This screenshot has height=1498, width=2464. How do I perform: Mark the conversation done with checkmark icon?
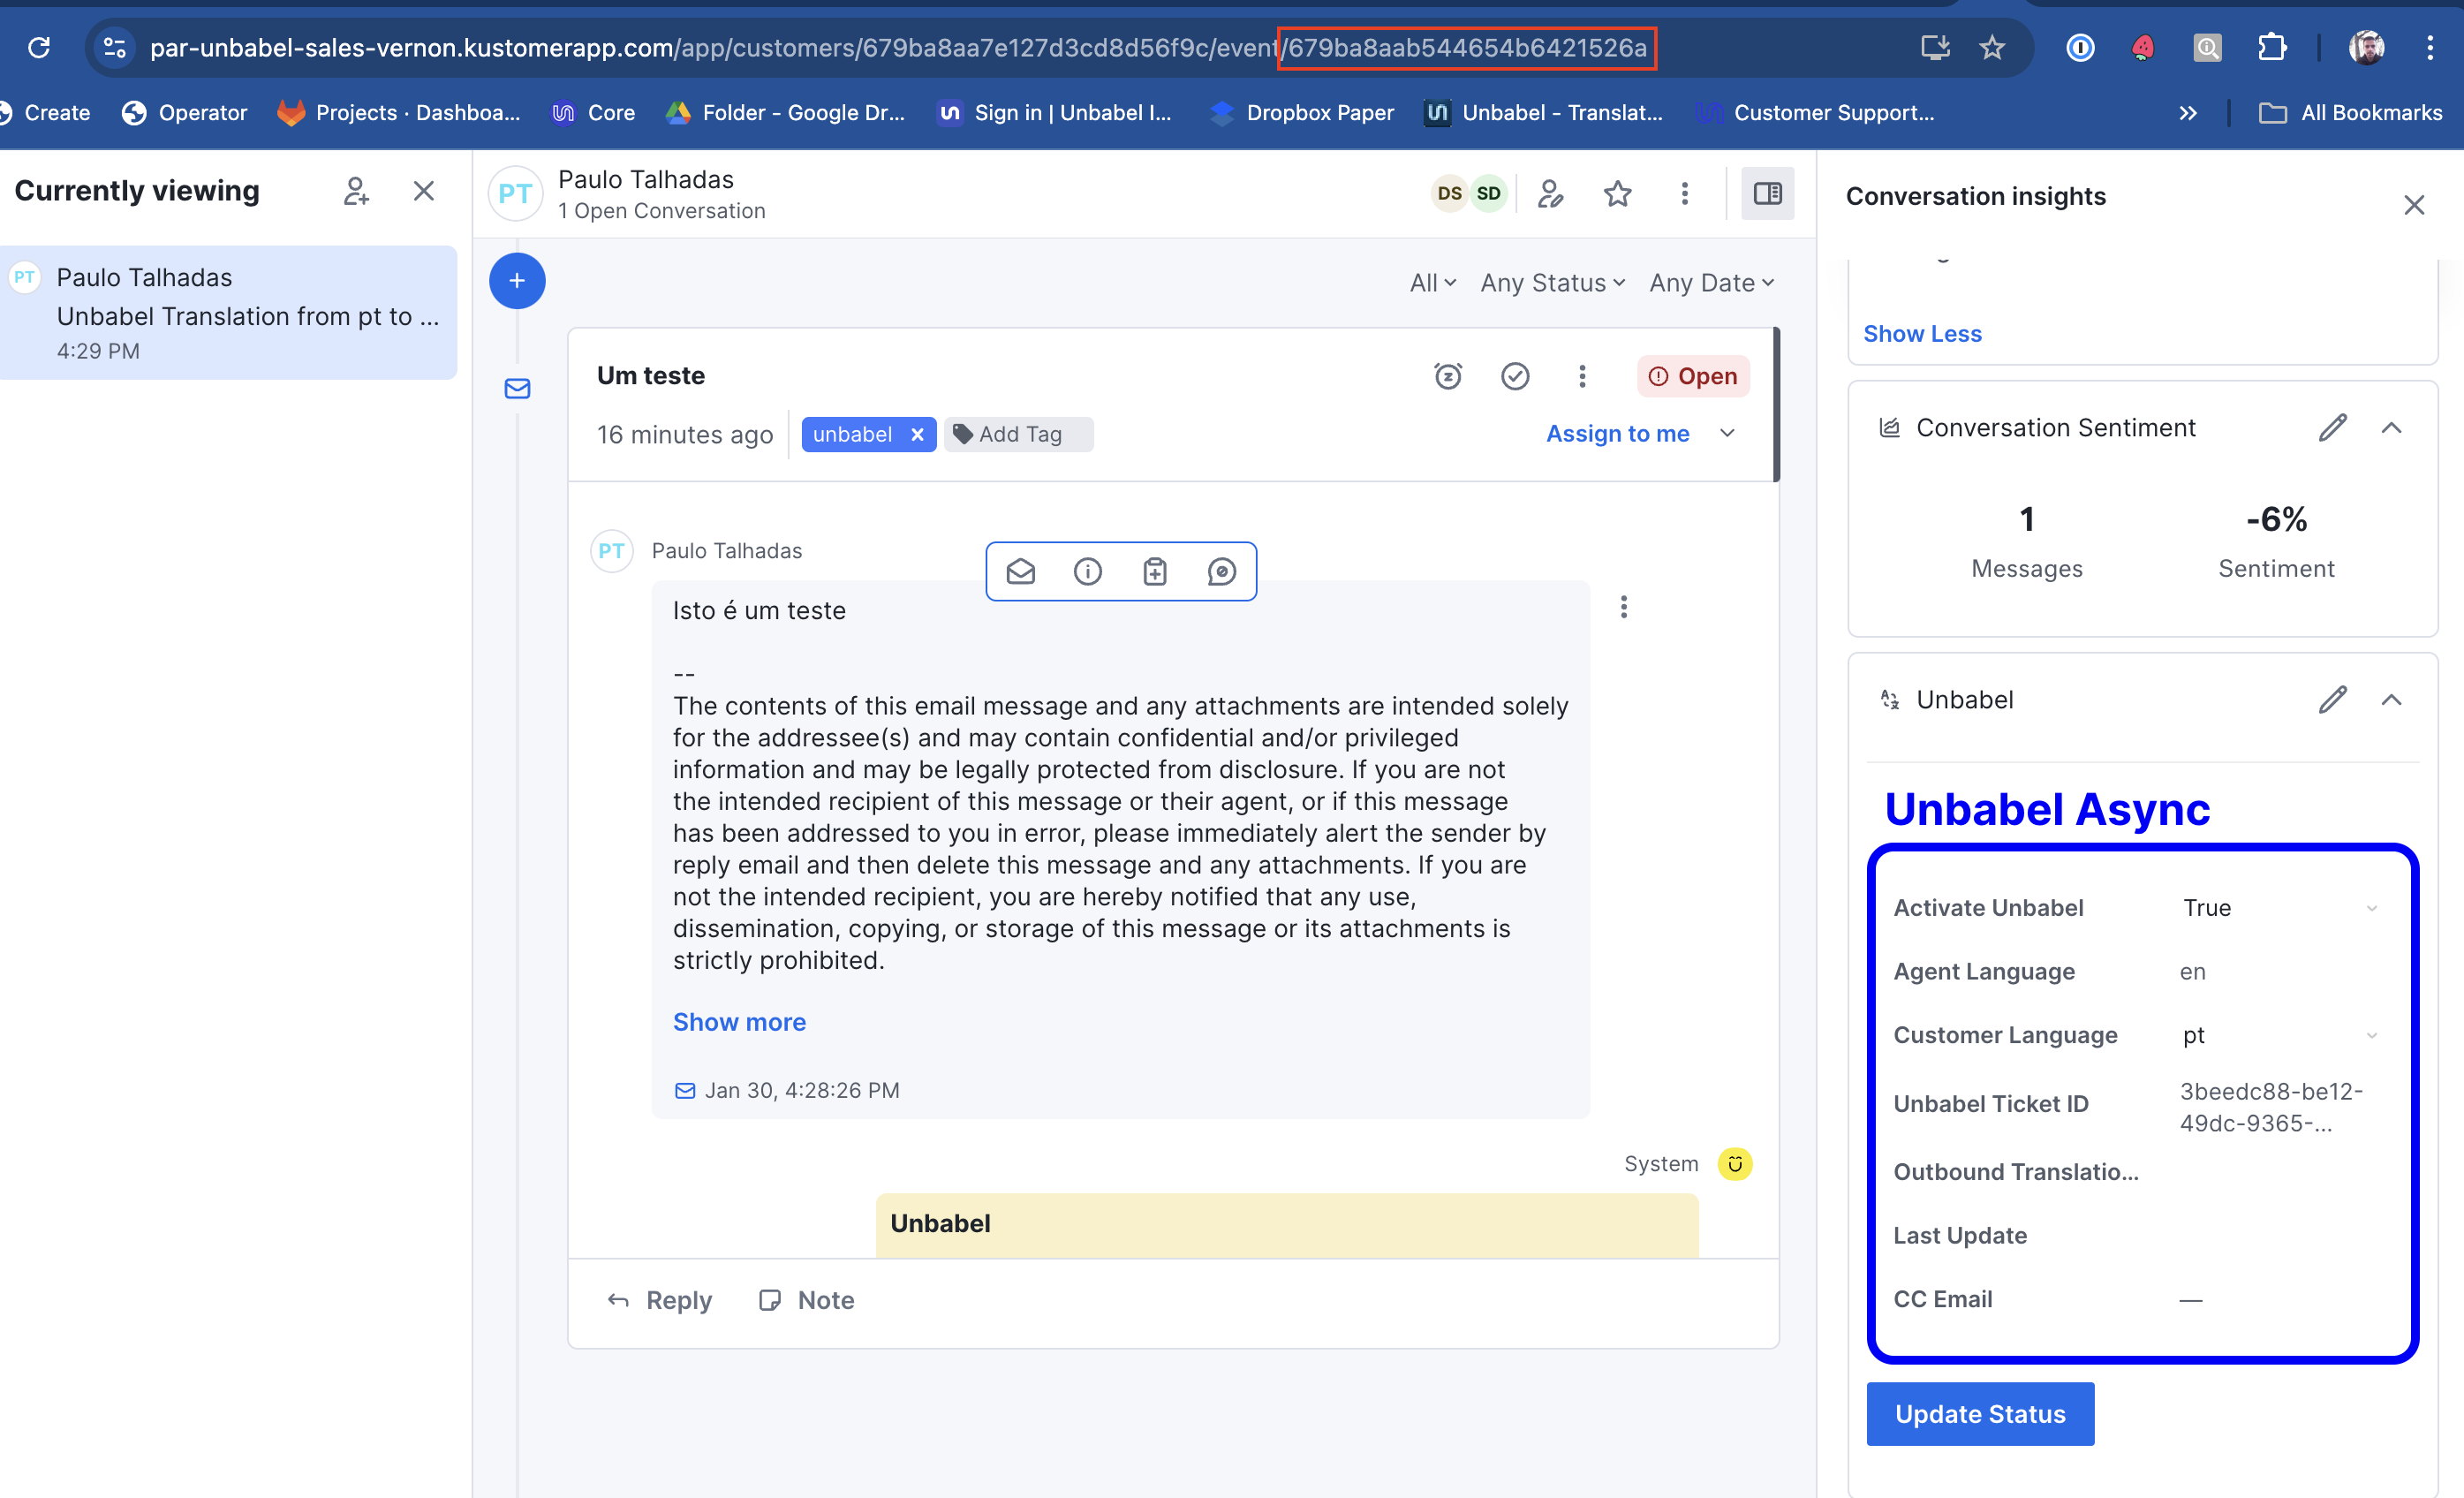click(x=1515, y=376)
